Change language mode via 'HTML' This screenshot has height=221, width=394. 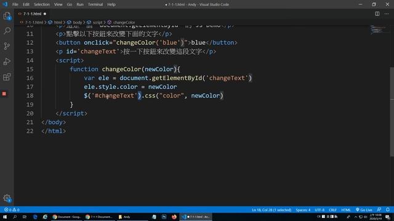[x=346, y=210]
